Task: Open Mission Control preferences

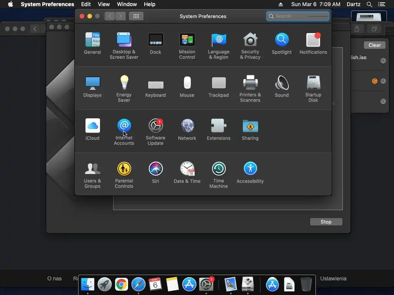Action: tap(187, 46)
